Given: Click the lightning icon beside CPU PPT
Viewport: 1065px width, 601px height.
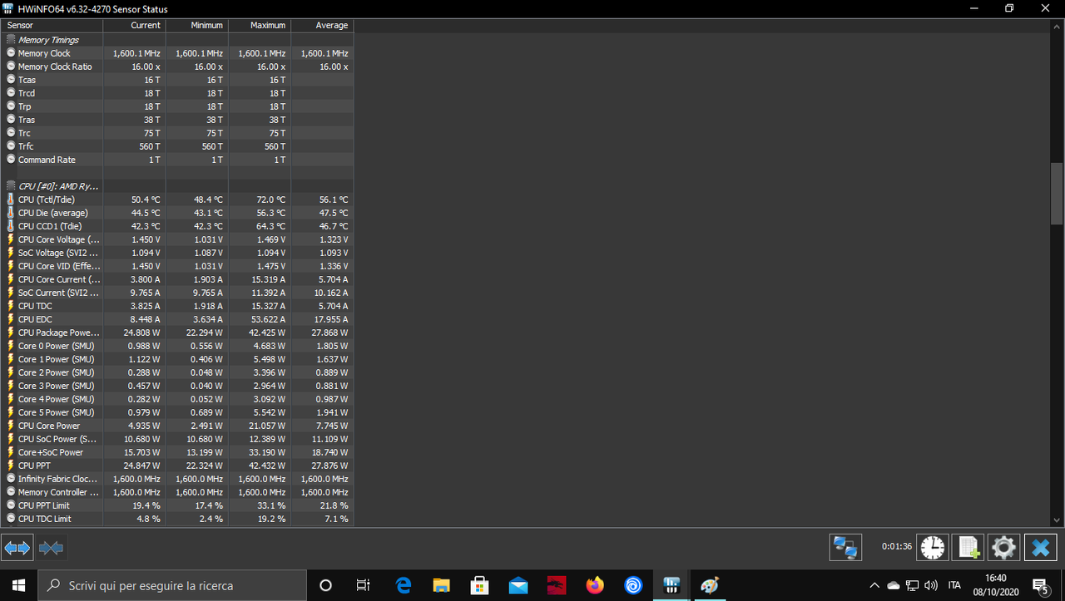Looking at the screenshot, I should coord(11,466).
